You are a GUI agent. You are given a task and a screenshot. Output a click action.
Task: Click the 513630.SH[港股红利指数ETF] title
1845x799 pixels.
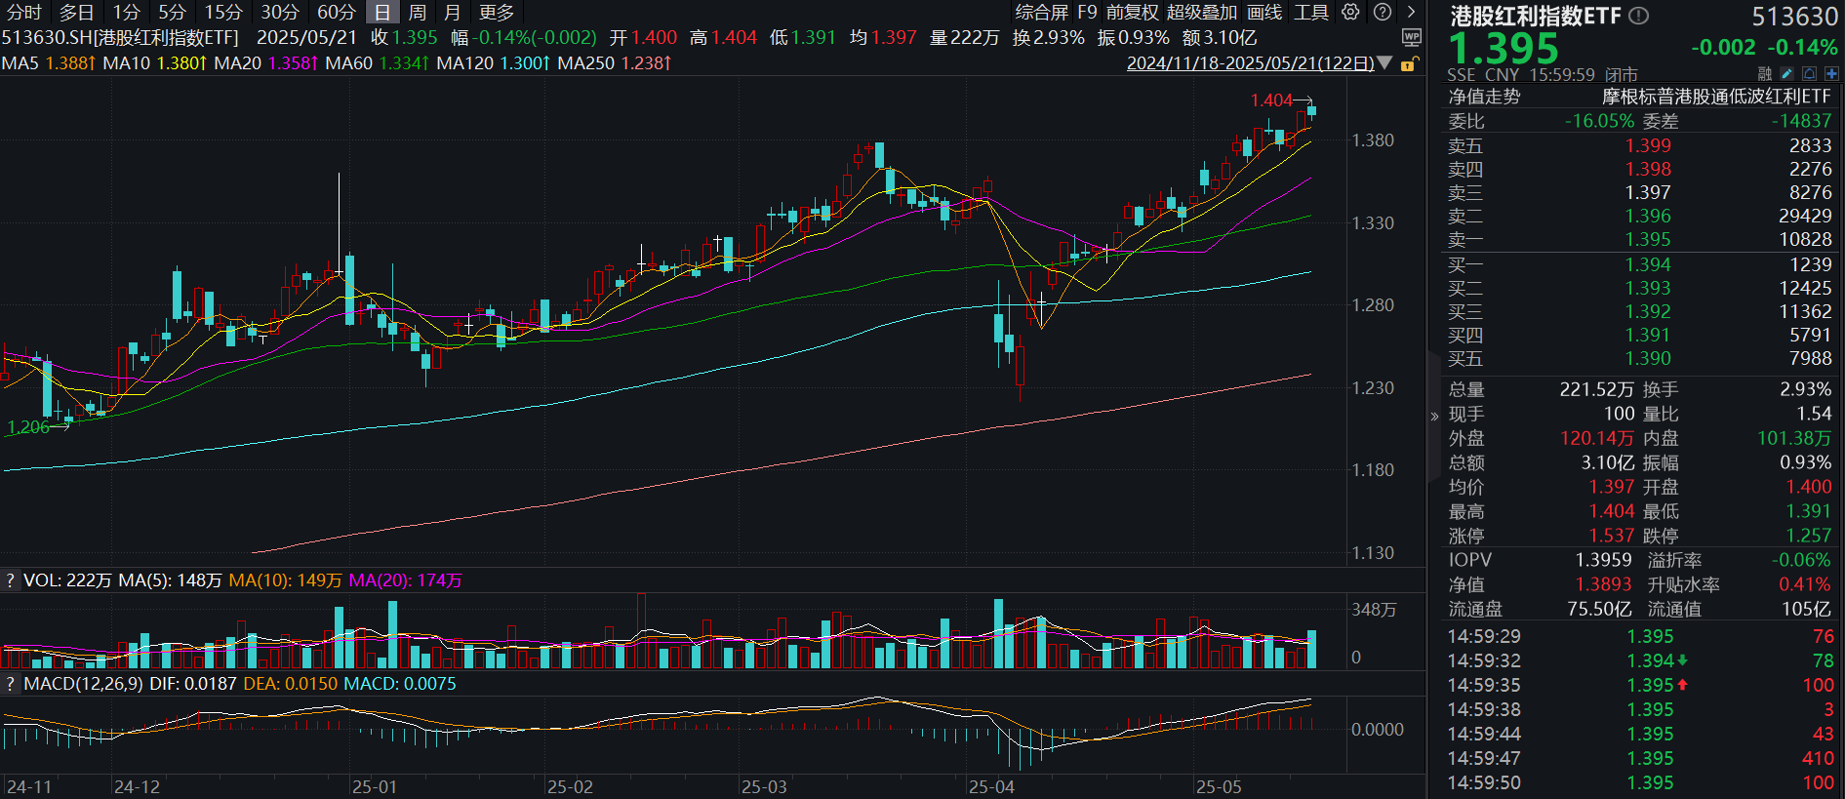pyautogui.click(x=120, y=37)
